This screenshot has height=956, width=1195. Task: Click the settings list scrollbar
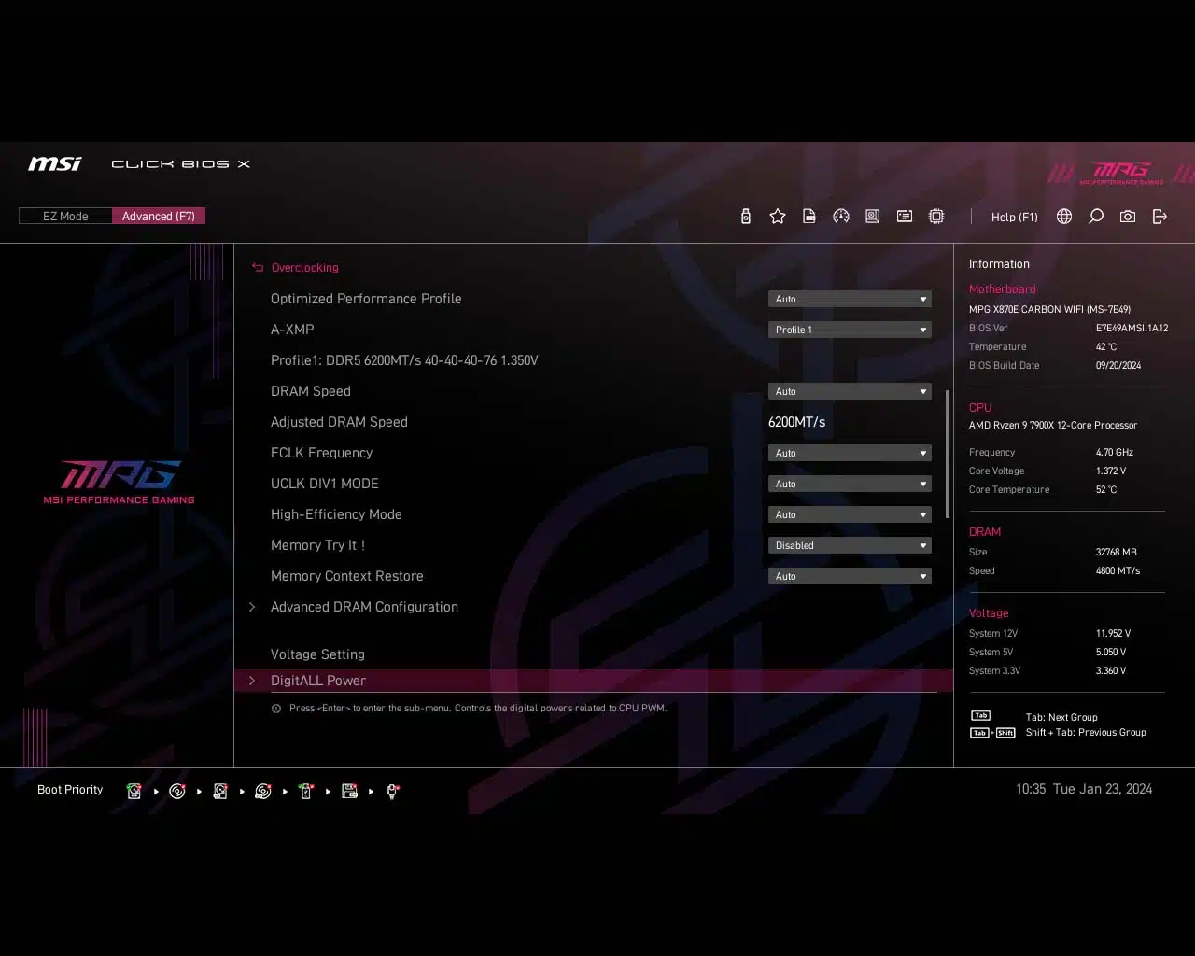tap(948, 454)
